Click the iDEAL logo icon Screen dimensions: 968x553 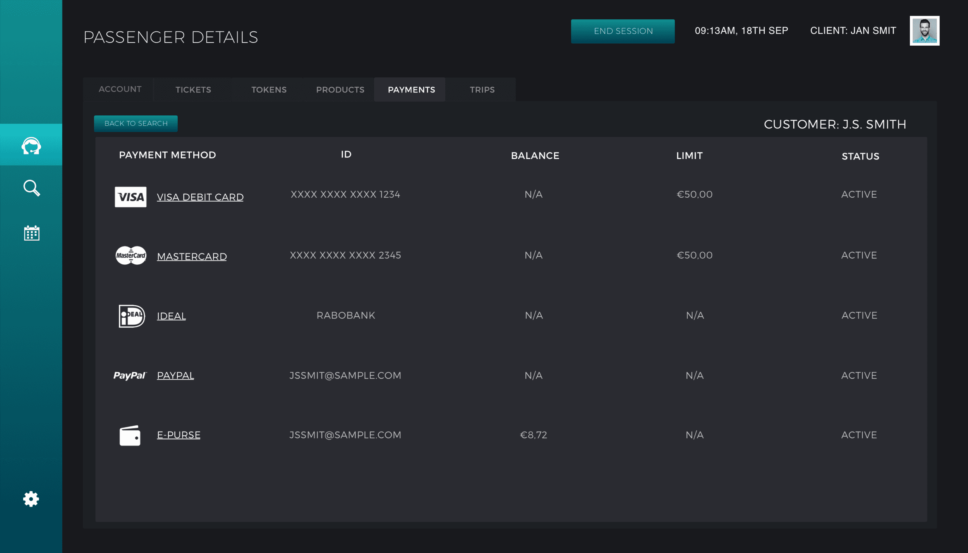(131, 316)
